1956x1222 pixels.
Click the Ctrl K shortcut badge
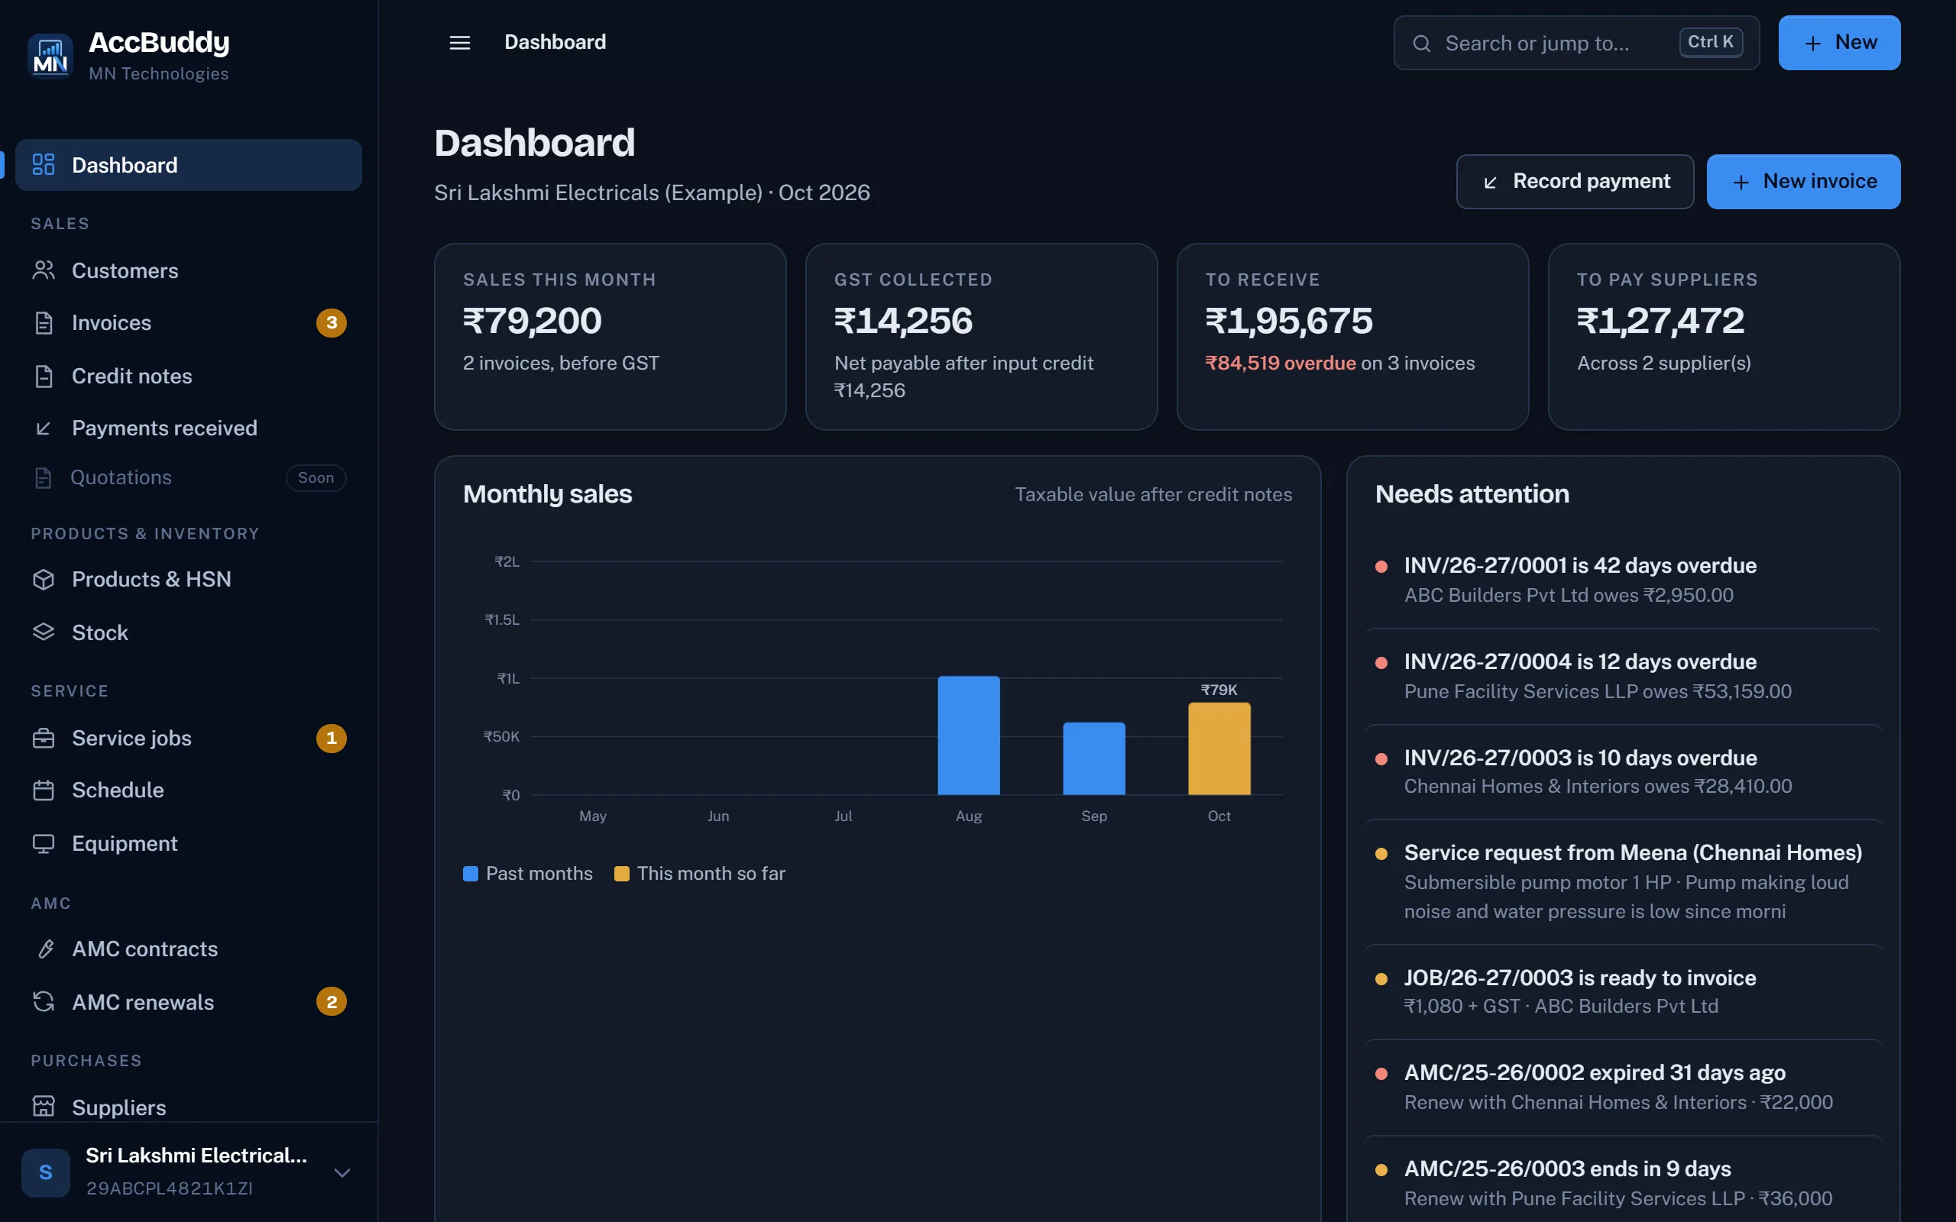point(1710,42)
